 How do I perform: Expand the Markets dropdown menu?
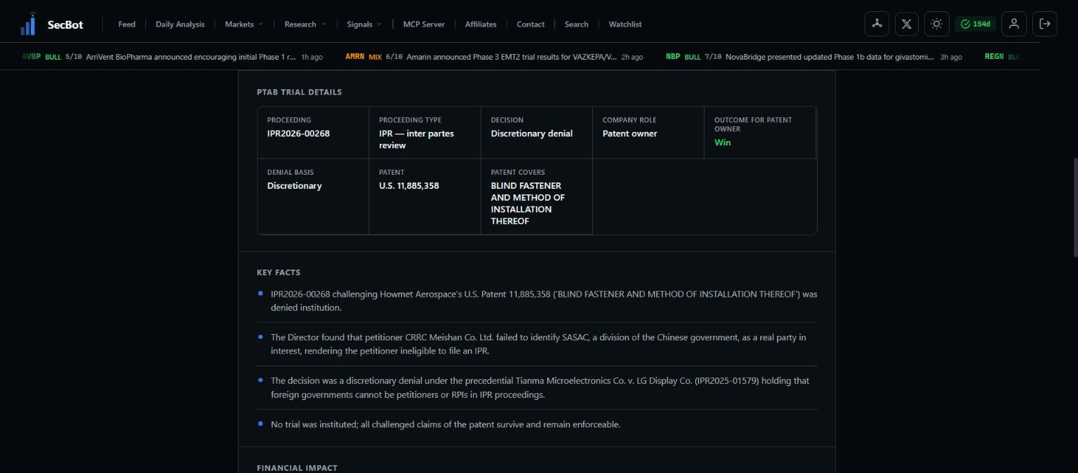tap(244, 24)
